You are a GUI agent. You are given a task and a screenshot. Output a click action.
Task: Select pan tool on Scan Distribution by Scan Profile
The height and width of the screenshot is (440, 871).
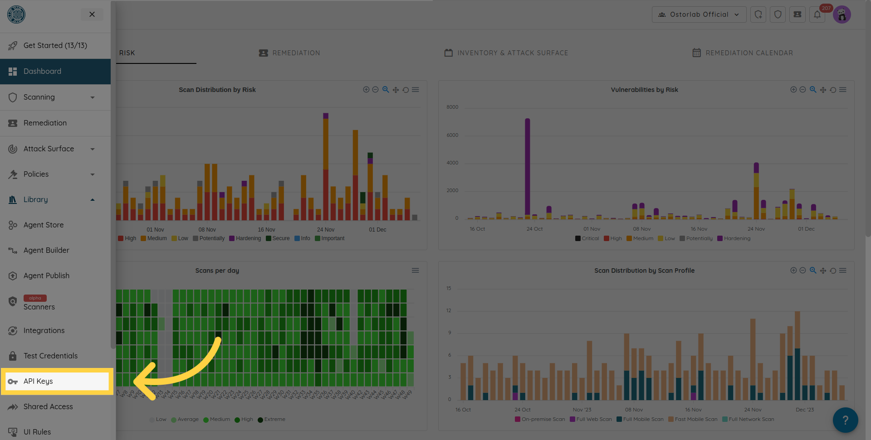[823, 271]
